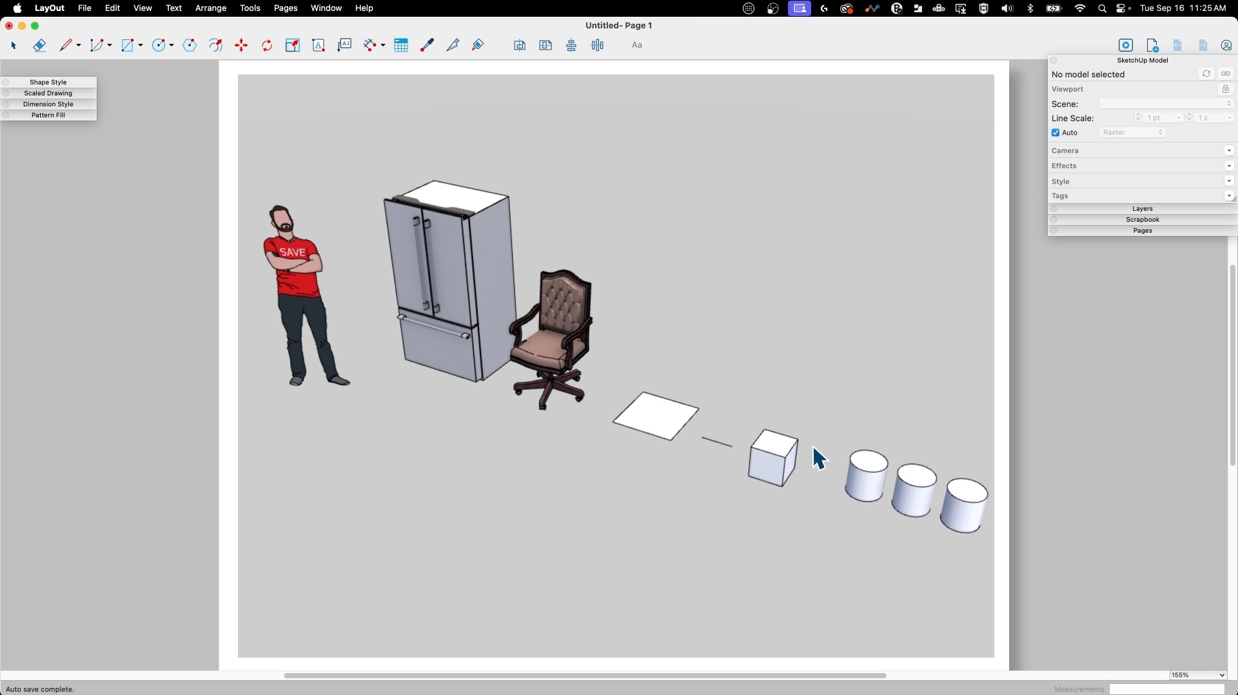Activate the Scale tool
1238x695 pixels.
pyautogui.click(x=293, y=46)
